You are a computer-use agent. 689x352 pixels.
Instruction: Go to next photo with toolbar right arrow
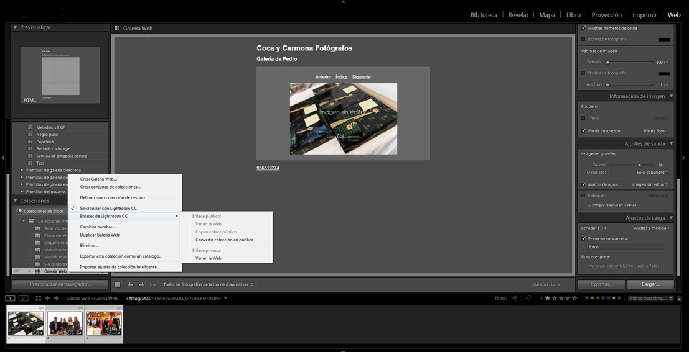tap(141, 284)
